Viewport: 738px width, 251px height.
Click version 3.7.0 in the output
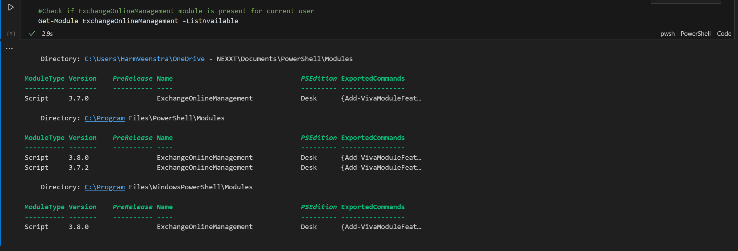click(79, 98)
